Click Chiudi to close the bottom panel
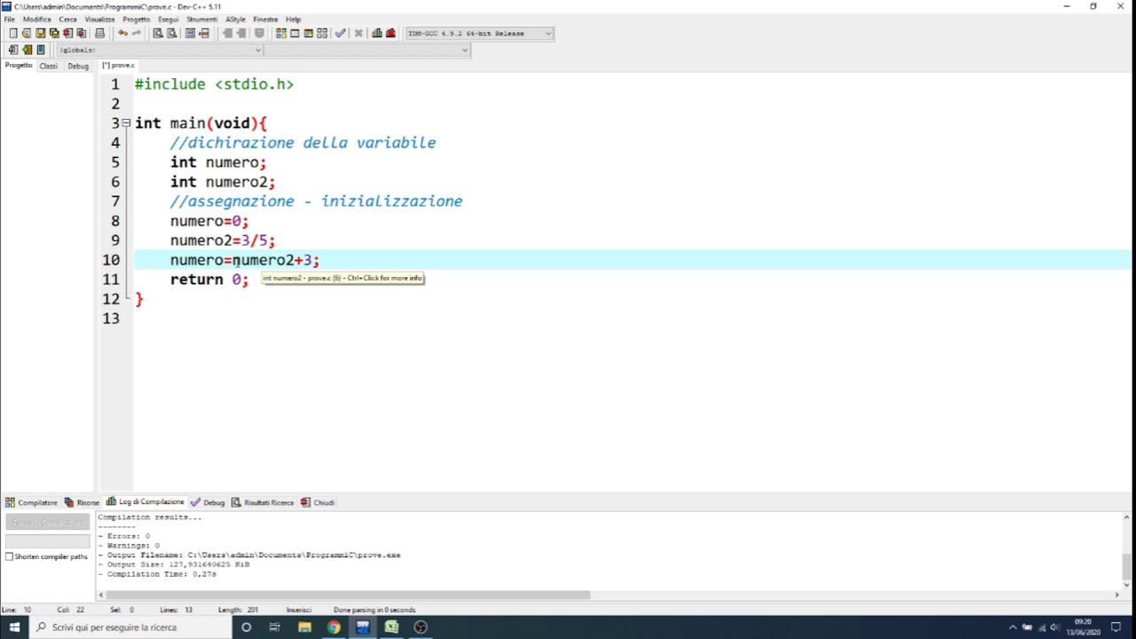 point(318,502)
